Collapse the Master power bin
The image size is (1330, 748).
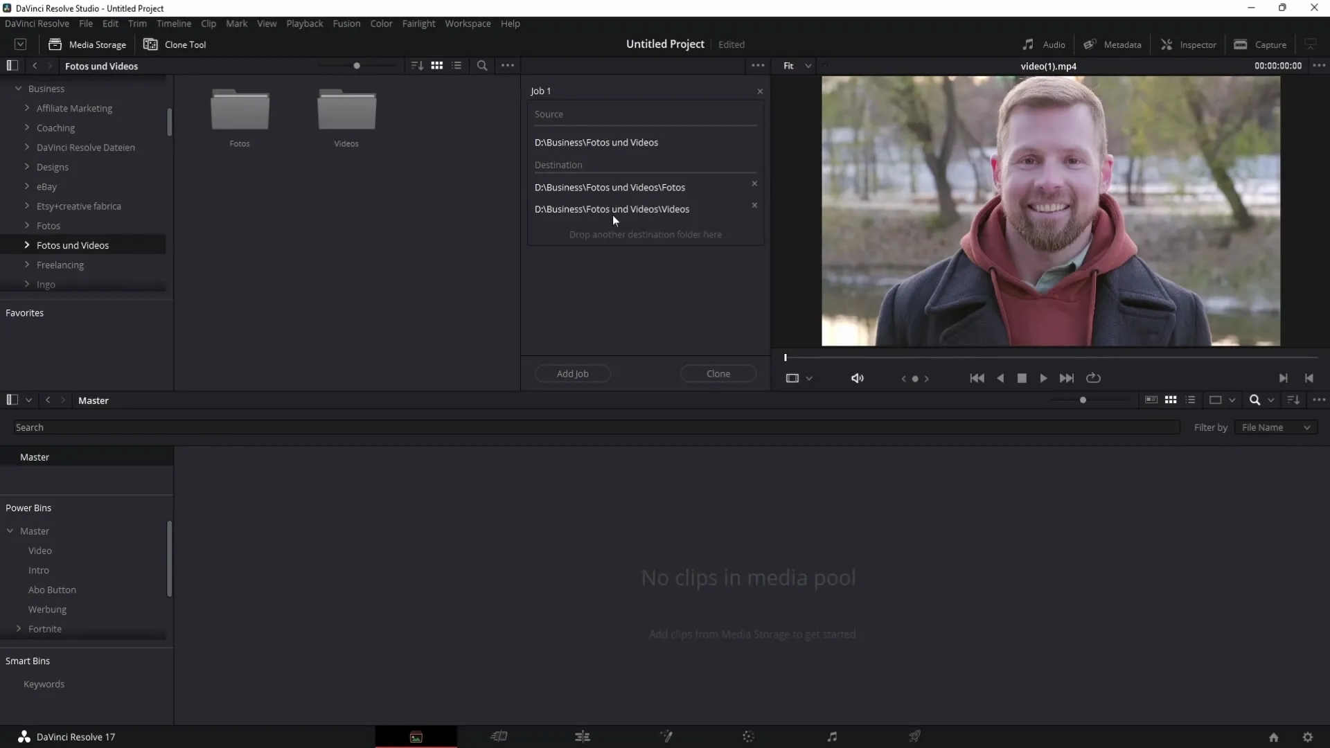click(x=10, y=531)
